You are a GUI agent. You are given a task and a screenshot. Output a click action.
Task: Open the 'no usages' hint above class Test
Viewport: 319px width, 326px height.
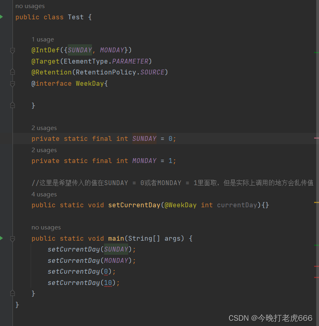pos(30,6)
